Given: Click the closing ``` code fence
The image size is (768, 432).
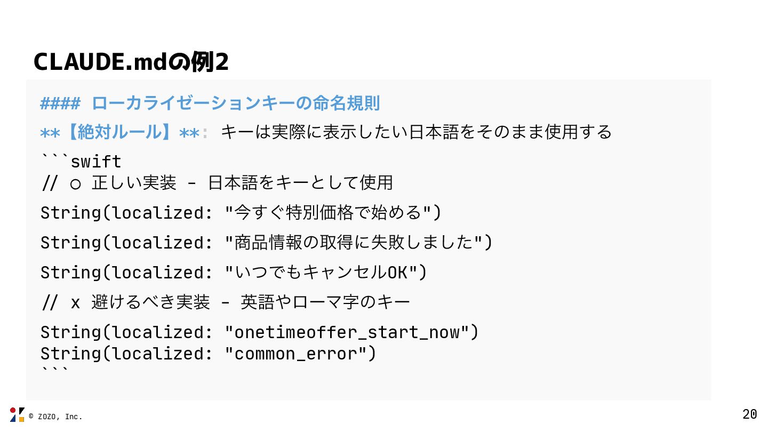Looking at the screenshot, I should tap(54, 369).
